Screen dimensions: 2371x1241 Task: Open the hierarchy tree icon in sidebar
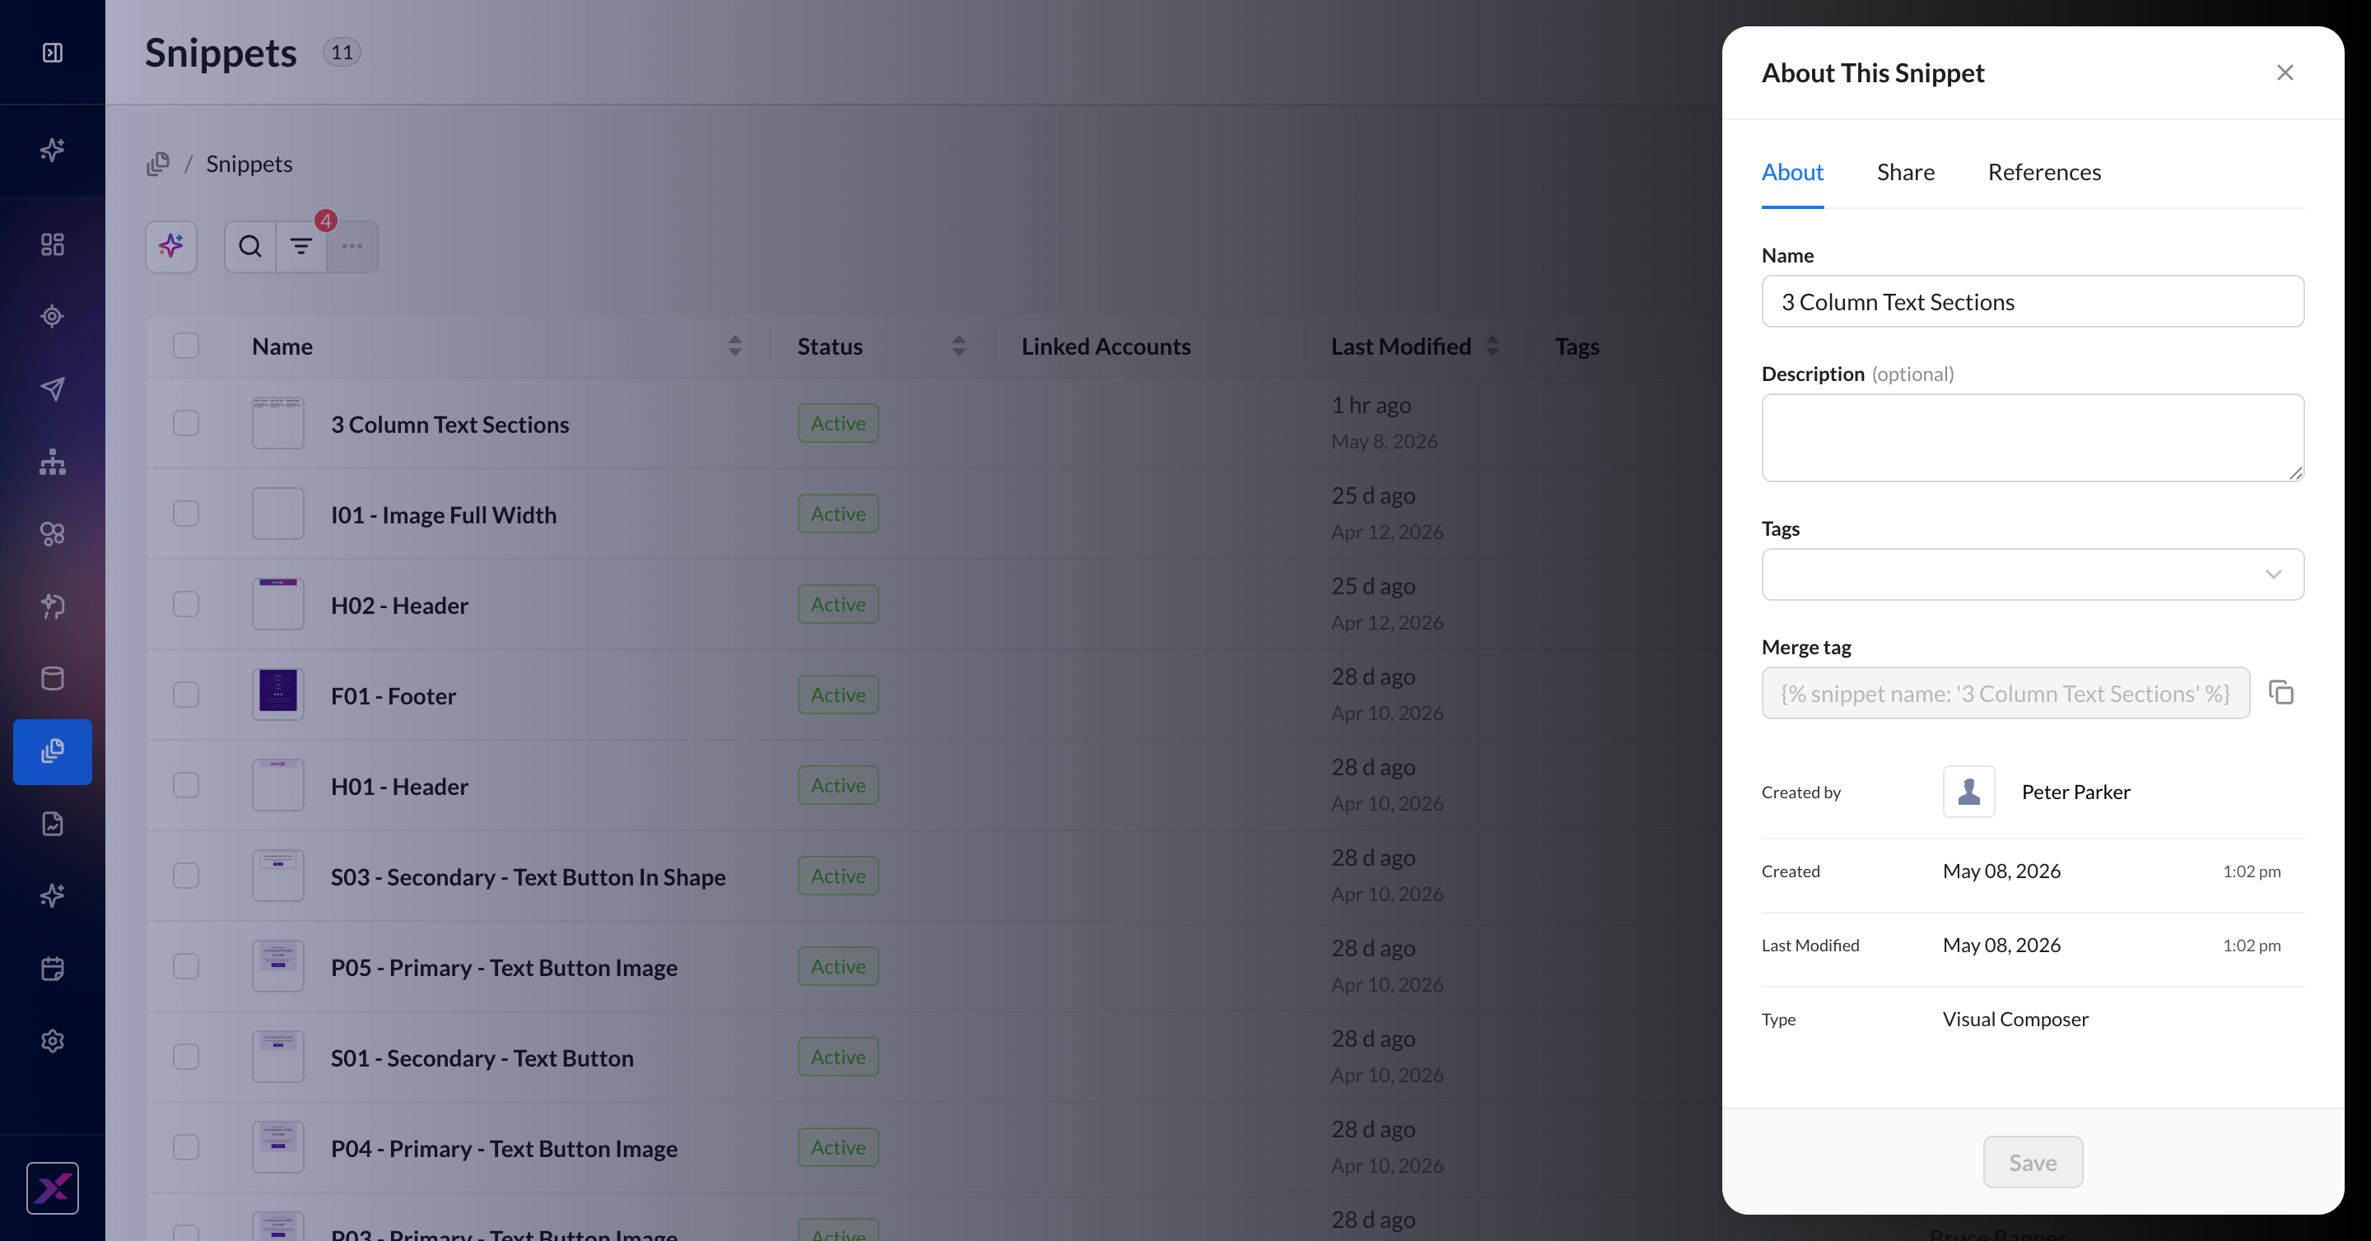tap(53, 462)
